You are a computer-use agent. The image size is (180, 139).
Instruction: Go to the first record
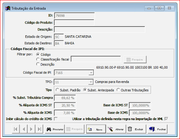point(16,129)
